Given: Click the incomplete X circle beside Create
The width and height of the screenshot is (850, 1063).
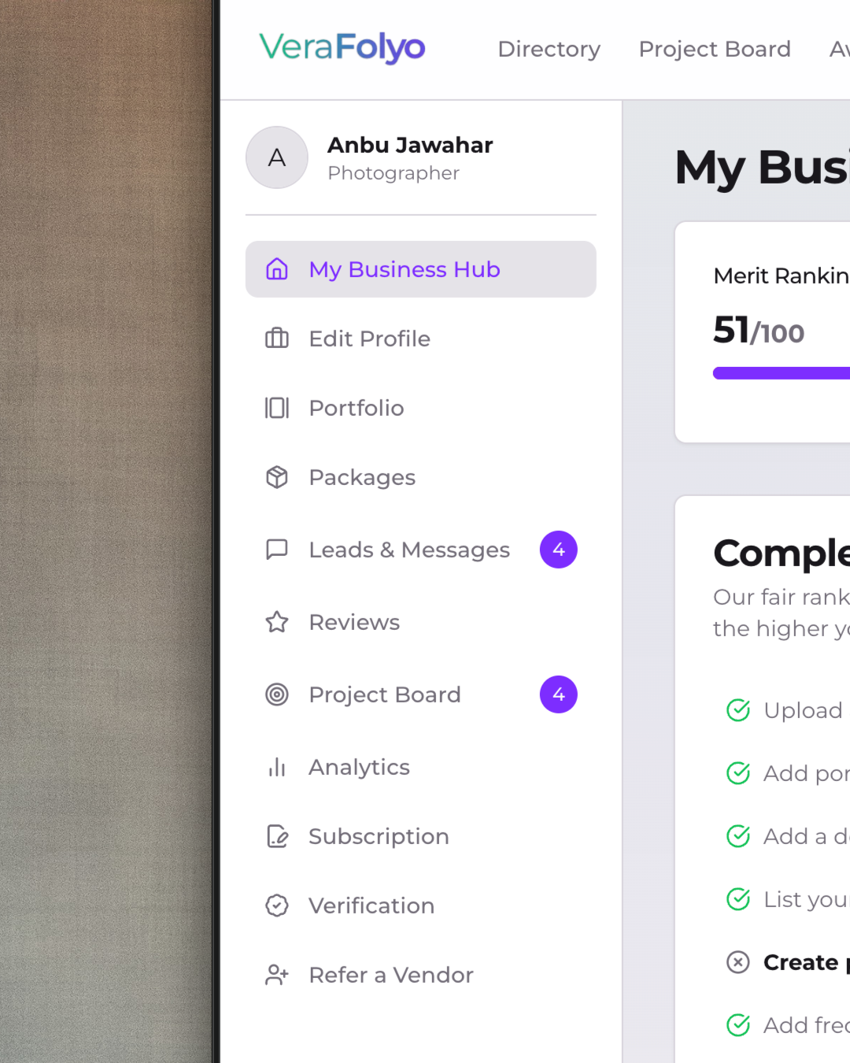Looking at the screenshot, I should 738,962.
